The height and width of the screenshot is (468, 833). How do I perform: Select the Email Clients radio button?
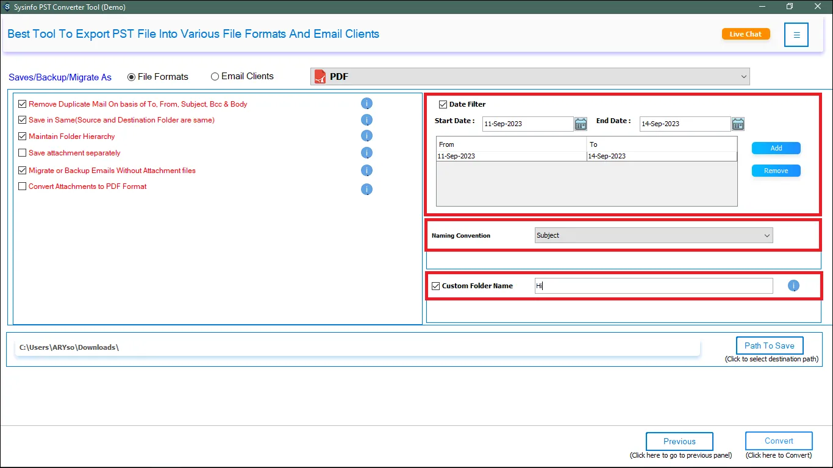click(x=215, y=77)
